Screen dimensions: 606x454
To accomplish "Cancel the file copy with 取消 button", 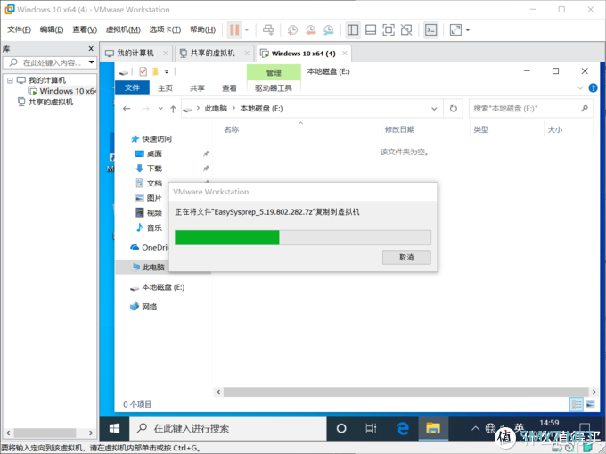I will [x=406, y=257].
